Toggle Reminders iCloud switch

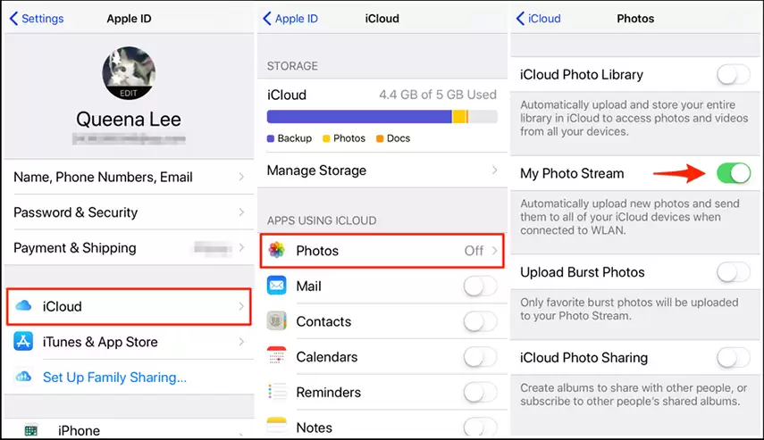pyautogui.click(x=480, y=393)
